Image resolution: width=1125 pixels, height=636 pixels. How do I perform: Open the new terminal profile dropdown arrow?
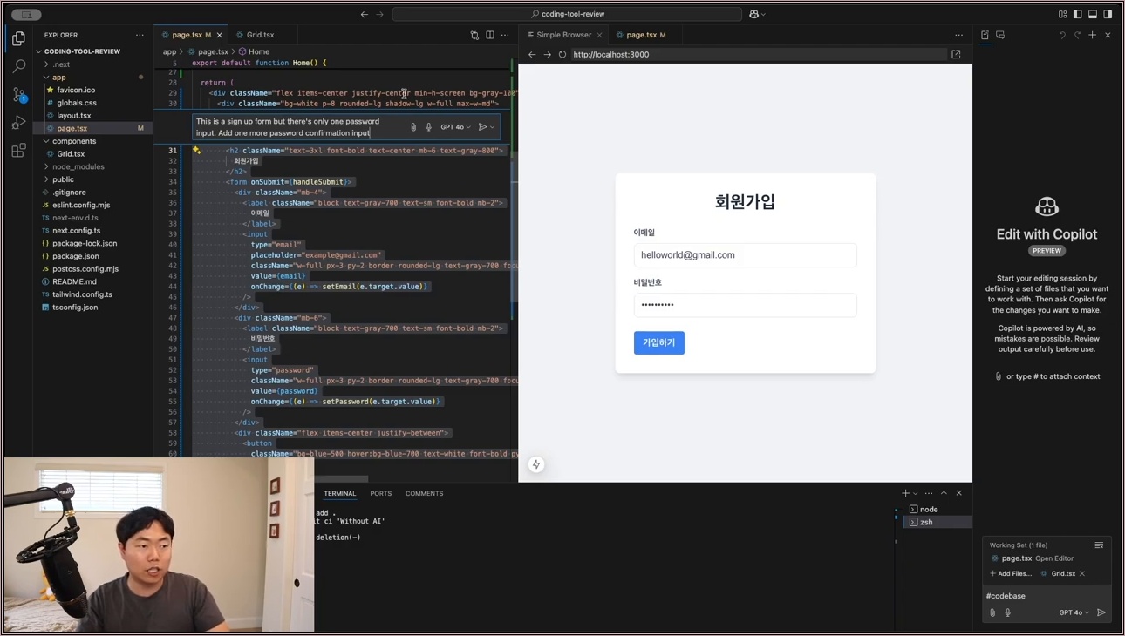[x=916, y=493]
